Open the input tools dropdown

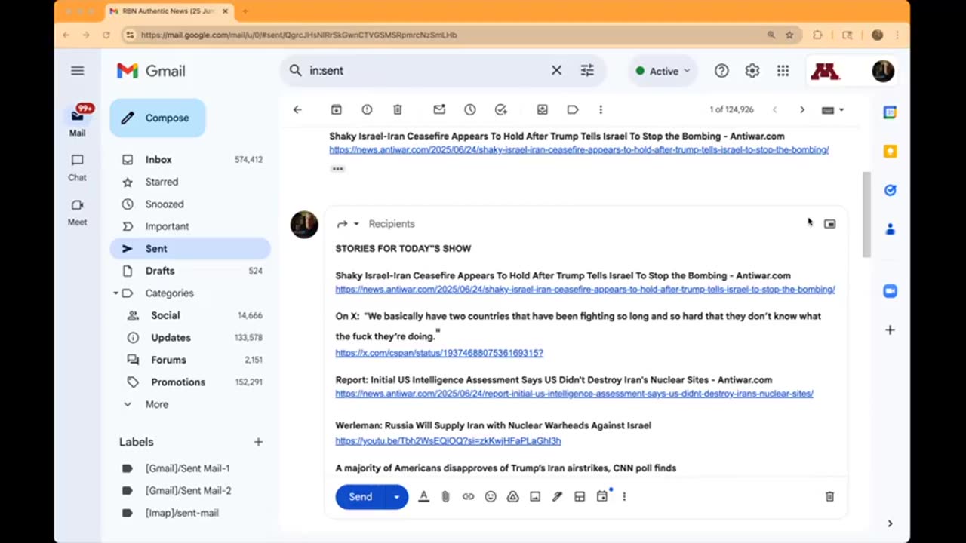833,109
